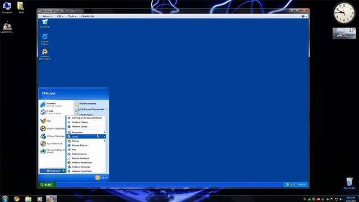359x202 pixels.
Task: Open Files and Settings Transfer Wizard
Action: click(53, 151)
